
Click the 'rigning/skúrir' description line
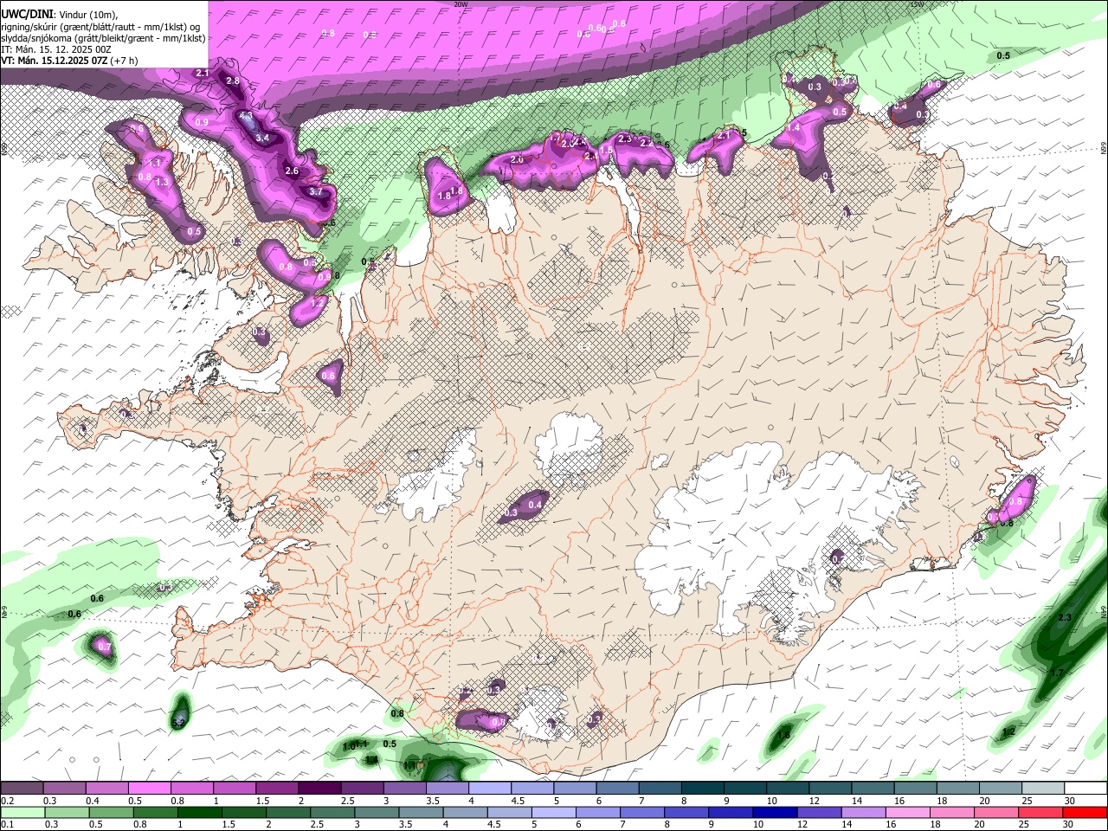pyautogui.click(x=100, y=27)
